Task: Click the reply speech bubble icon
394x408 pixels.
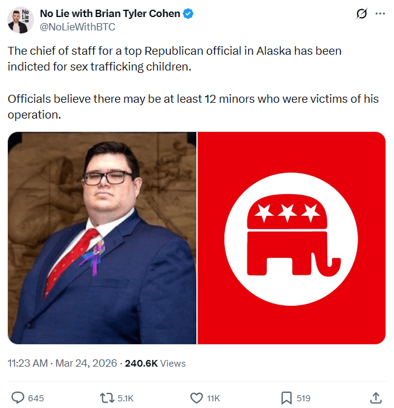Action: click(x=18, y=398)
